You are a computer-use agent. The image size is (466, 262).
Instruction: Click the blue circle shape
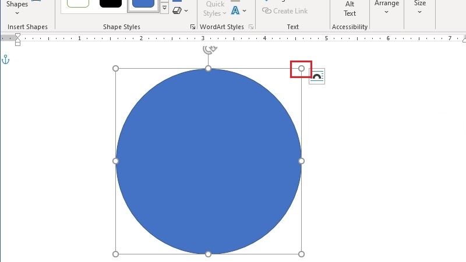click(x=209, y=161)
